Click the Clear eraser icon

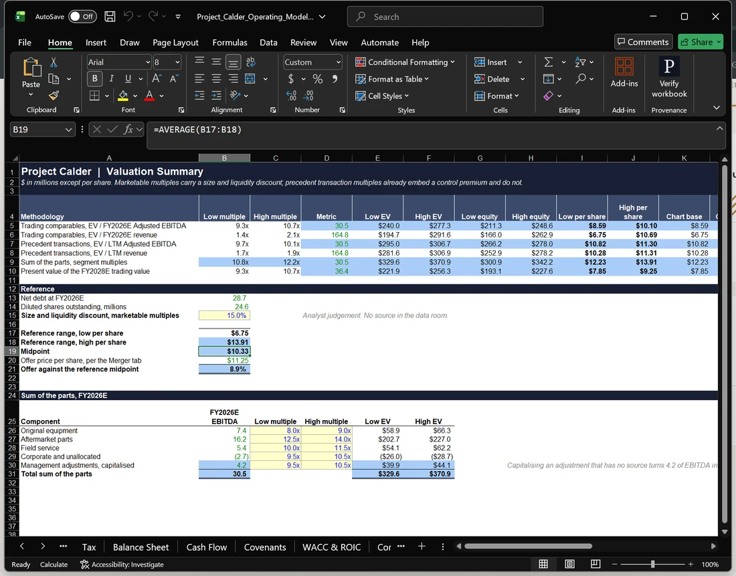click(548, 96)
